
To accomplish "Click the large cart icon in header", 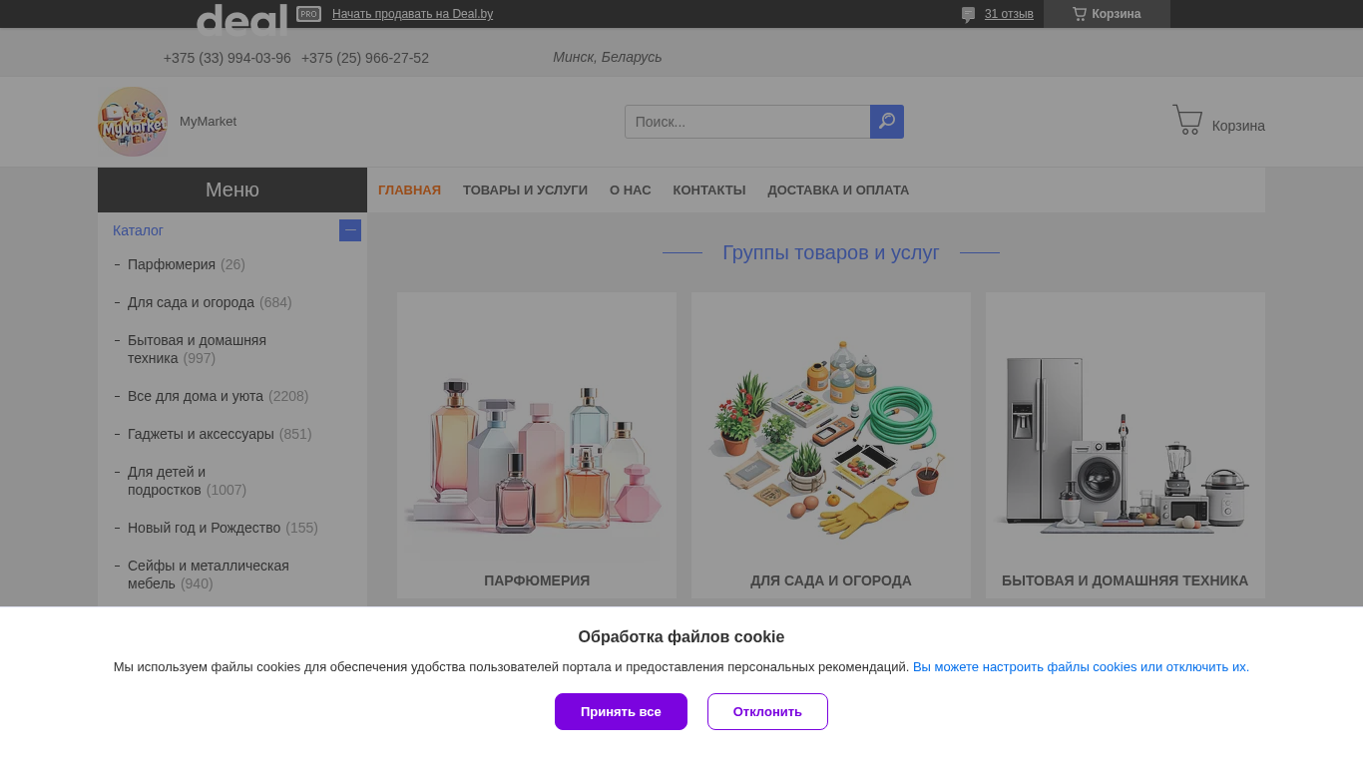I will pos(1187,120).
